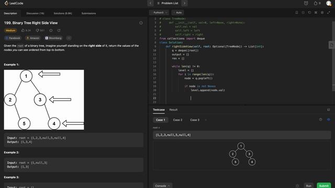
Task: Click the editor bookmark icon
Action: point(297,13)
